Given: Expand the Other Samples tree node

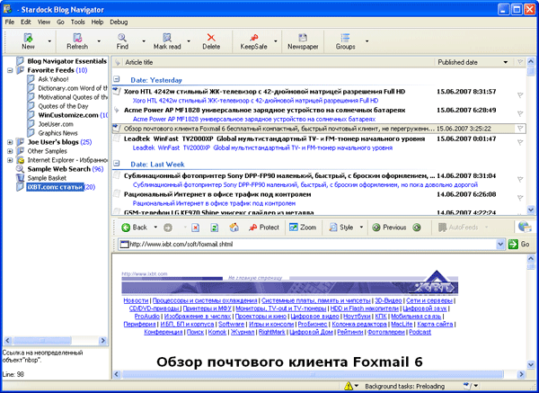Looking at the screenshot, I should click(x=10, y=151).
